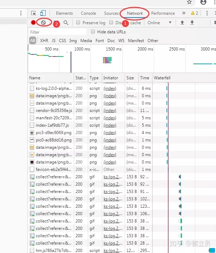Open (index) initiator of vendor-9c05356e.js
This screenshot has width=216, height=253.
[110, 111]
